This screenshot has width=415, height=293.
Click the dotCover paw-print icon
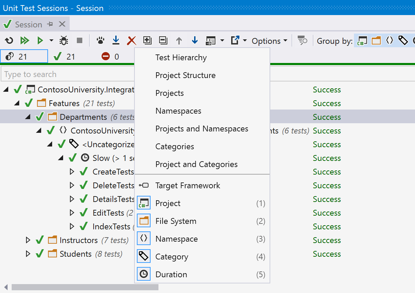[x=100, y=41]
